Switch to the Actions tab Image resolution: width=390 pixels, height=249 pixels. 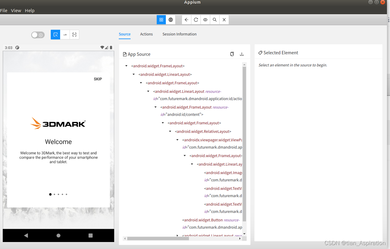pos(146,34)
